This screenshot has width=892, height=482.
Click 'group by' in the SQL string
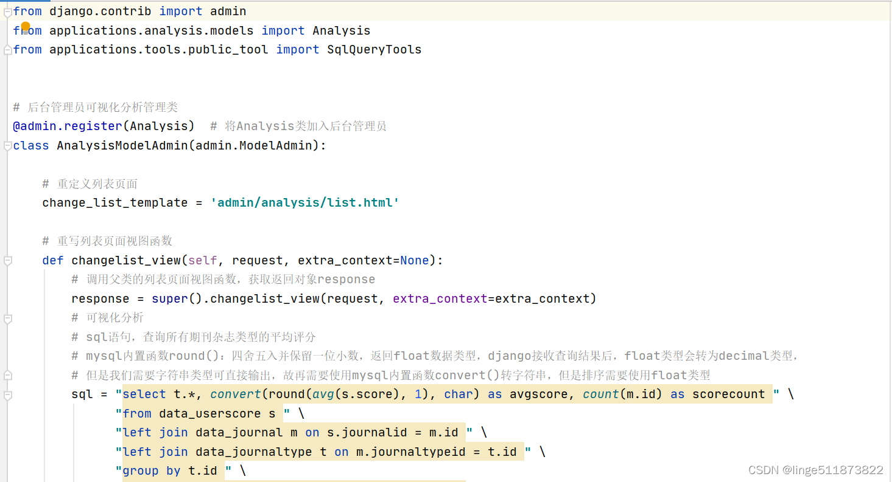pyautogui.click(x=152, y=470)
